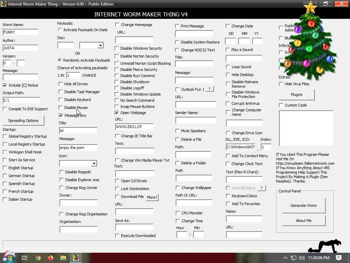Focus the Message Box Title field
Image resolution: width=350 pixels, height=263 pixels.
tap(78, 130)
